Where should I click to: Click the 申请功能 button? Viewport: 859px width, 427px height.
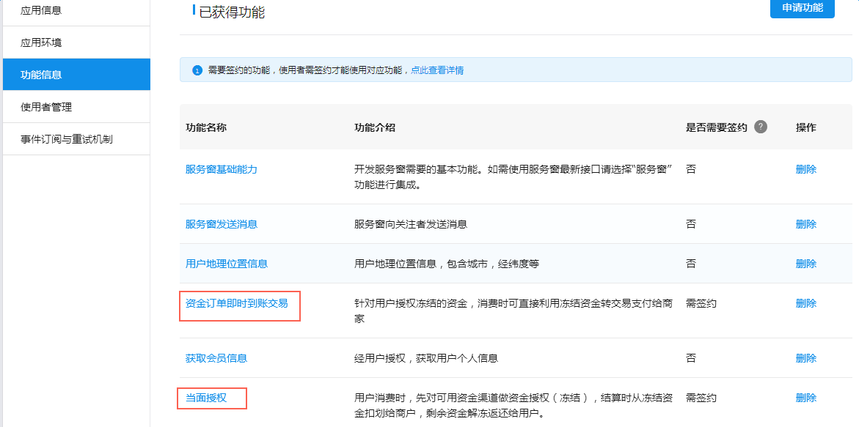pos(802,8)
